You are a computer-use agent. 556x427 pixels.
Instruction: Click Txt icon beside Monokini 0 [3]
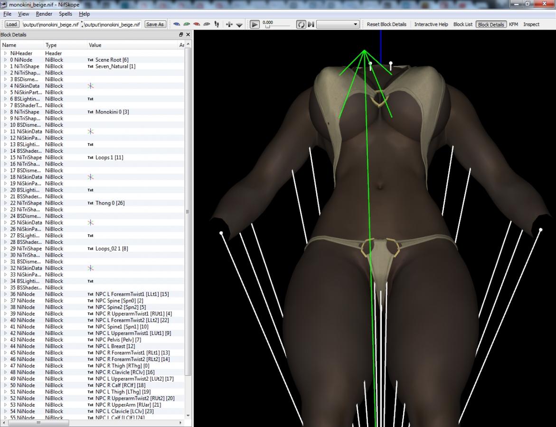(90, 112)
